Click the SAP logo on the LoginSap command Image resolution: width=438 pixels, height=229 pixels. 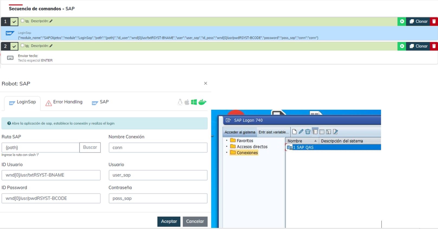click(x=10, y=33)
